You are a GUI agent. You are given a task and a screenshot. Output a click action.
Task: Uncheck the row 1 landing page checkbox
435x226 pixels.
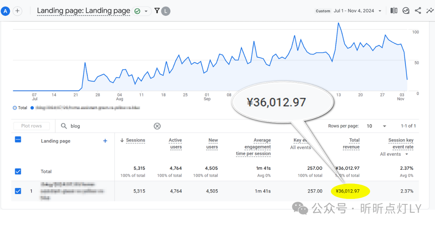click(x=18, y=191)
